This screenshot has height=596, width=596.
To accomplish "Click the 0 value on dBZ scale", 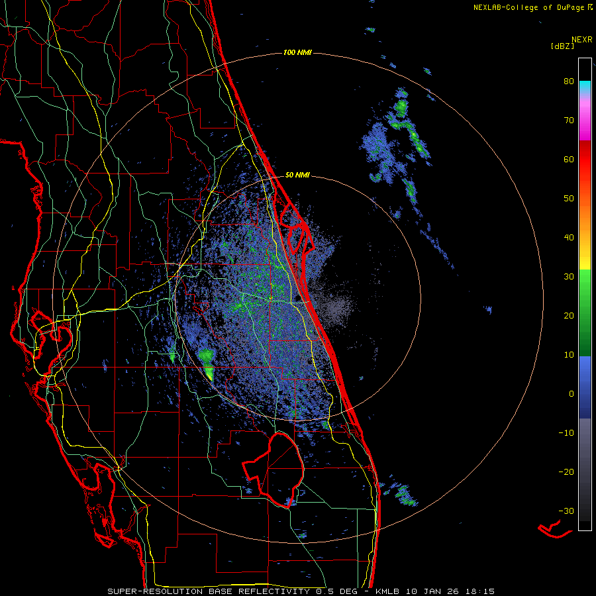I will pos(571,394).
